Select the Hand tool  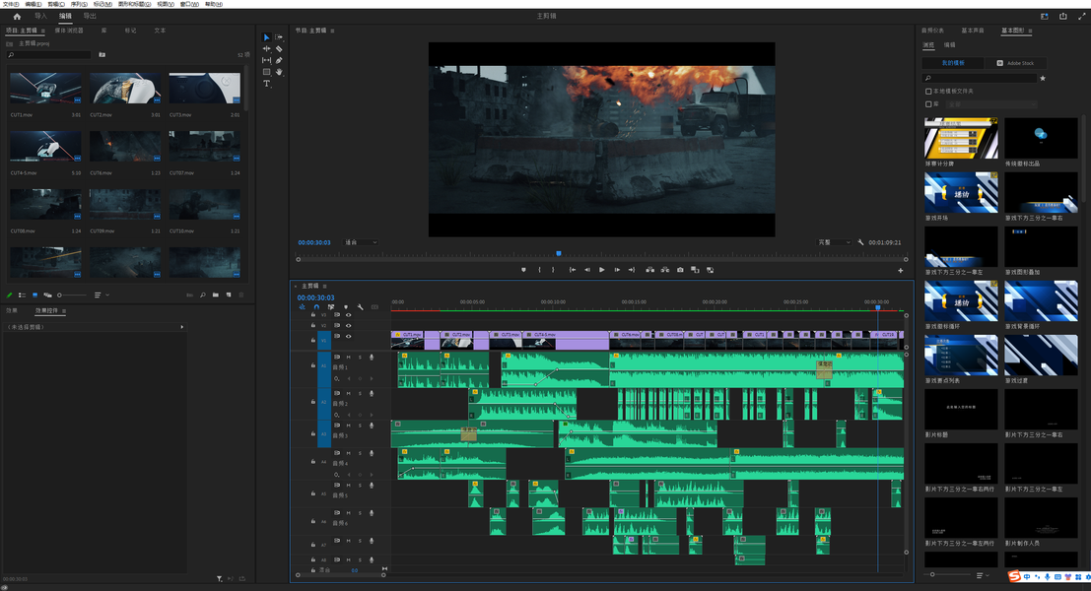tap(279, 72)
